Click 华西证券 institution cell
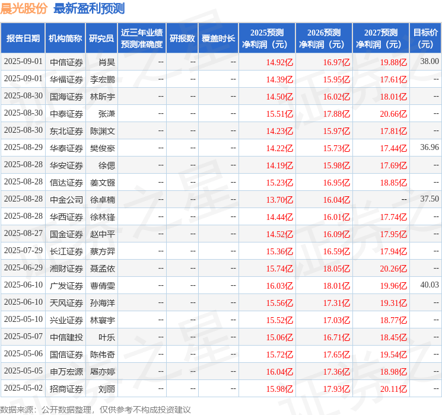Image resolution: width=442 pixels, height=415 pixels. (66, 217)
